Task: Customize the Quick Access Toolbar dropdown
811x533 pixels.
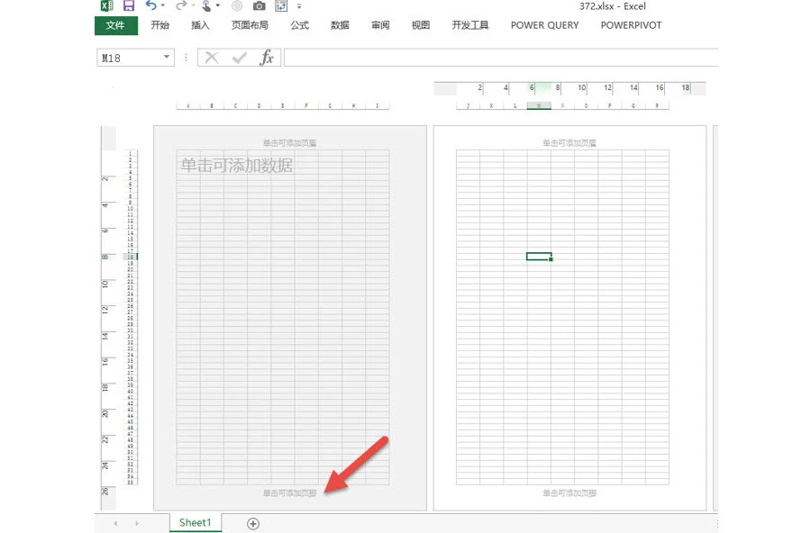Action: click(x=299, y=6)
